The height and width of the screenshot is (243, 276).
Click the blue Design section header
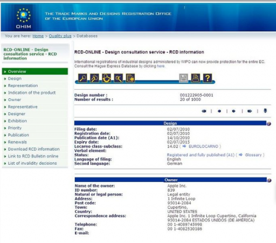click(x=170, y=123)
